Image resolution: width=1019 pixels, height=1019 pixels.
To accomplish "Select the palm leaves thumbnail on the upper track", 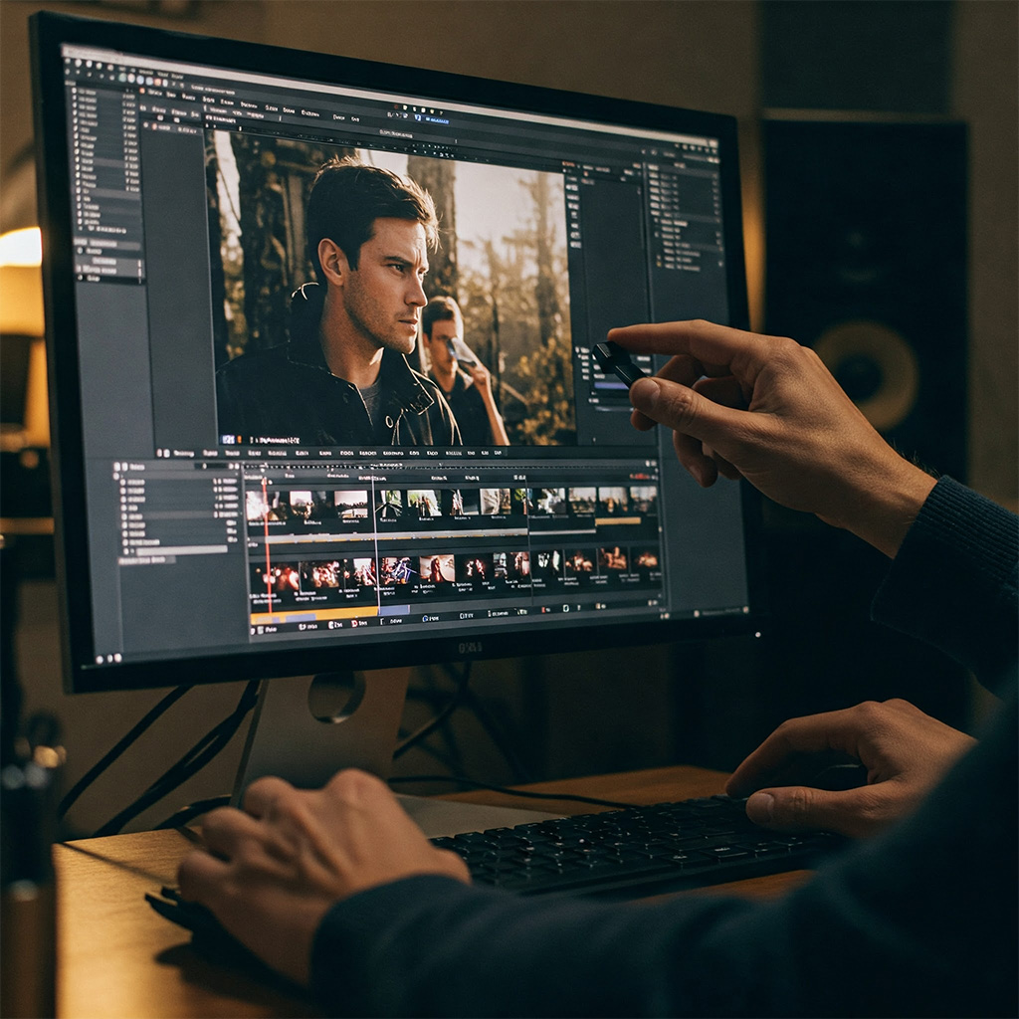I will pos(391,503).
